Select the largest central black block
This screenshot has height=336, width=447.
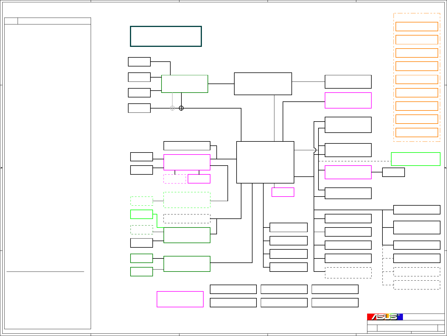(x=265, y=162)
